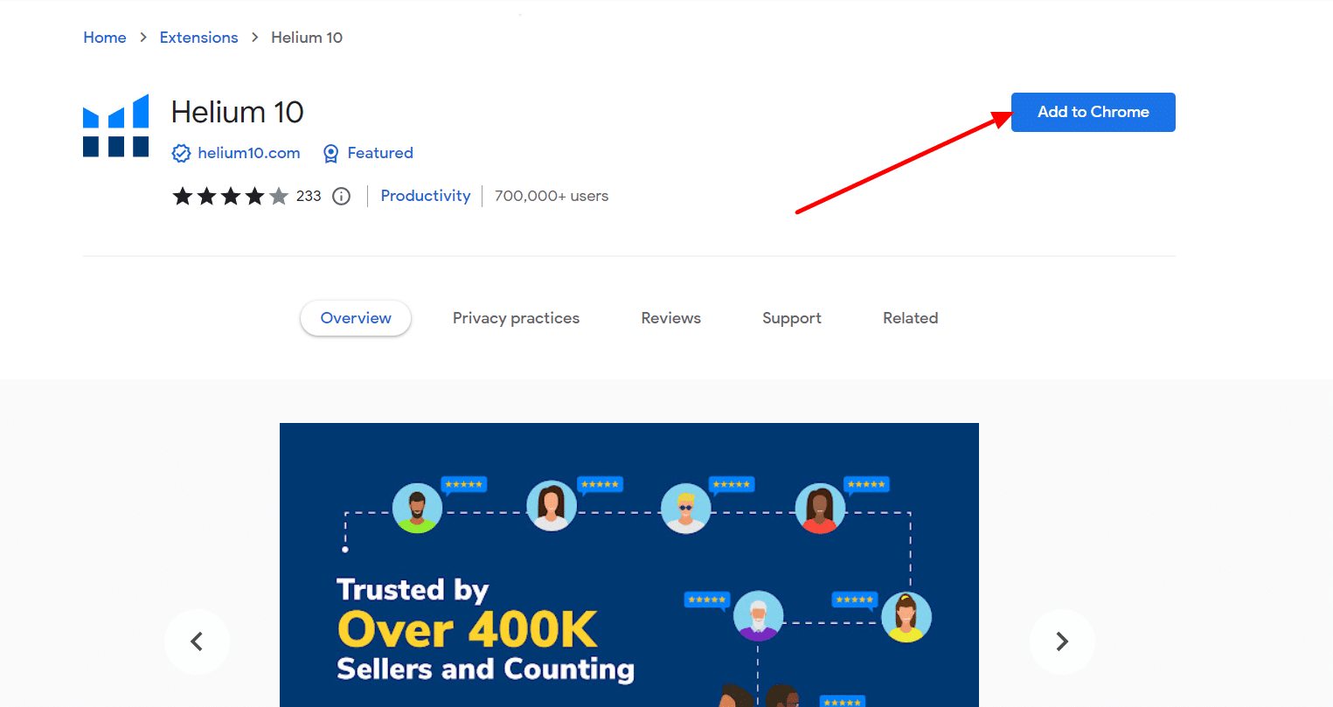The image size is (1333, 707).
Task: Visit the helium10.com website link
Action: click(x=249, y=153)
